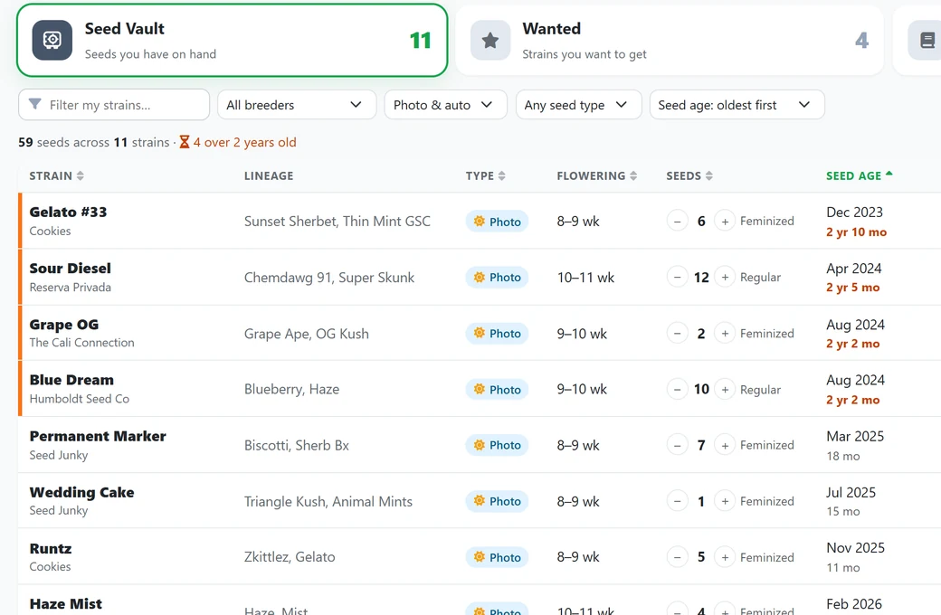Click the Photo badge for Runtz
941x615 pixels.
497,557
